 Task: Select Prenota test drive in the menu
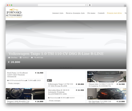(x=114, y=13)
